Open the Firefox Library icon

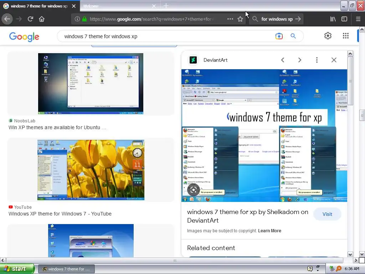point(333,19)
